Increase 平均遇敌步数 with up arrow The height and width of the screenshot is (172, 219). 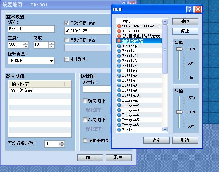(x=62, y=142)
